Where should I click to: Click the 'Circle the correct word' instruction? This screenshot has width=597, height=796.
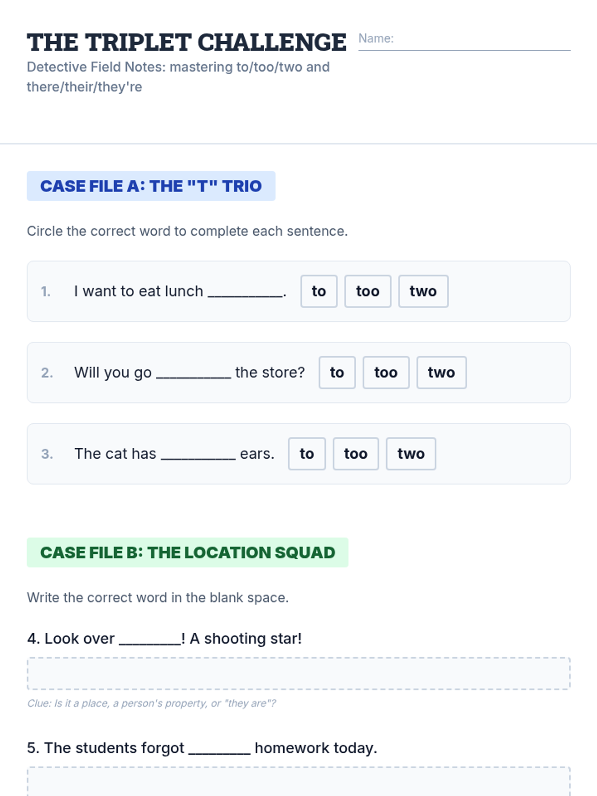187,231
